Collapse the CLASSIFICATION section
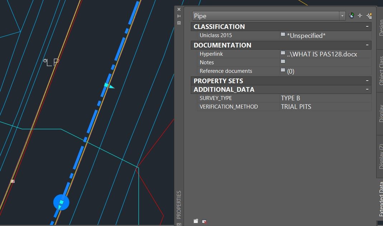 [367, 26]
